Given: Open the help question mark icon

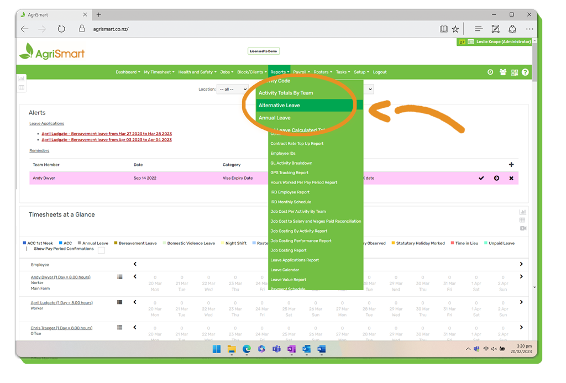Looking at the screenshot, I should click(x=525, y=72).
